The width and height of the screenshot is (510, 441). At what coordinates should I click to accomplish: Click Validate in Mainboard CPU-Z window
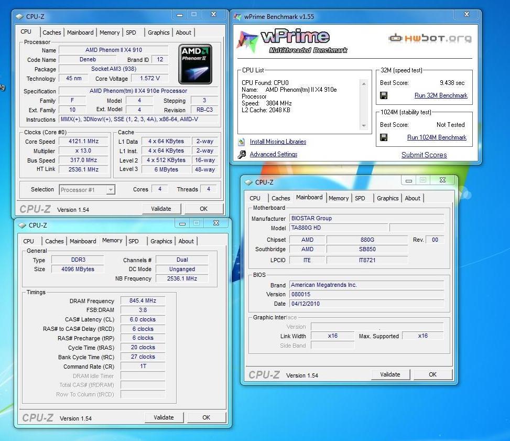(x=390, y=374)
